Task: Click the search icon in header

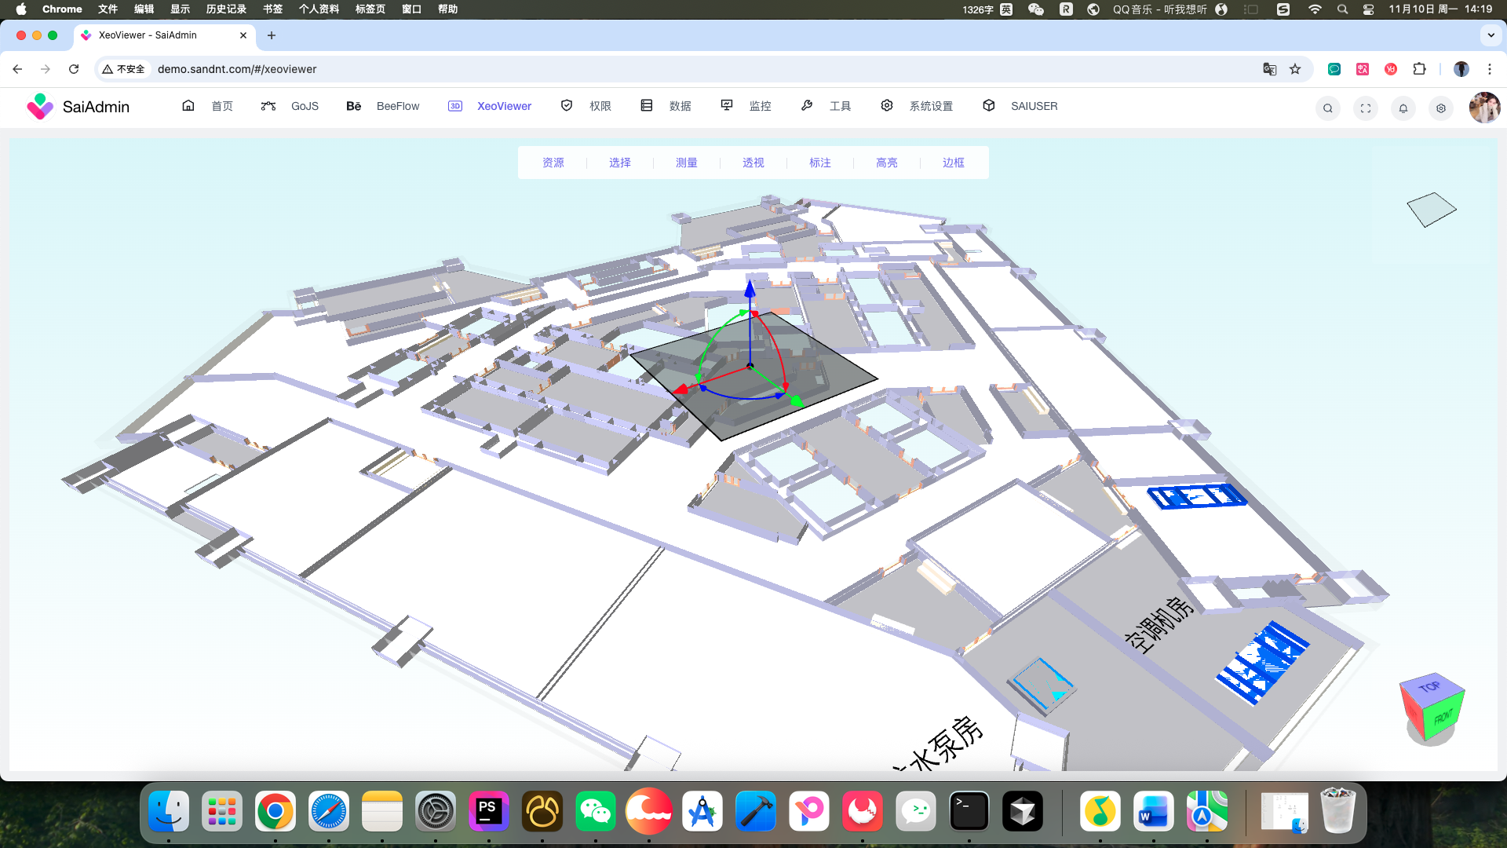Action: point(1327,108)
